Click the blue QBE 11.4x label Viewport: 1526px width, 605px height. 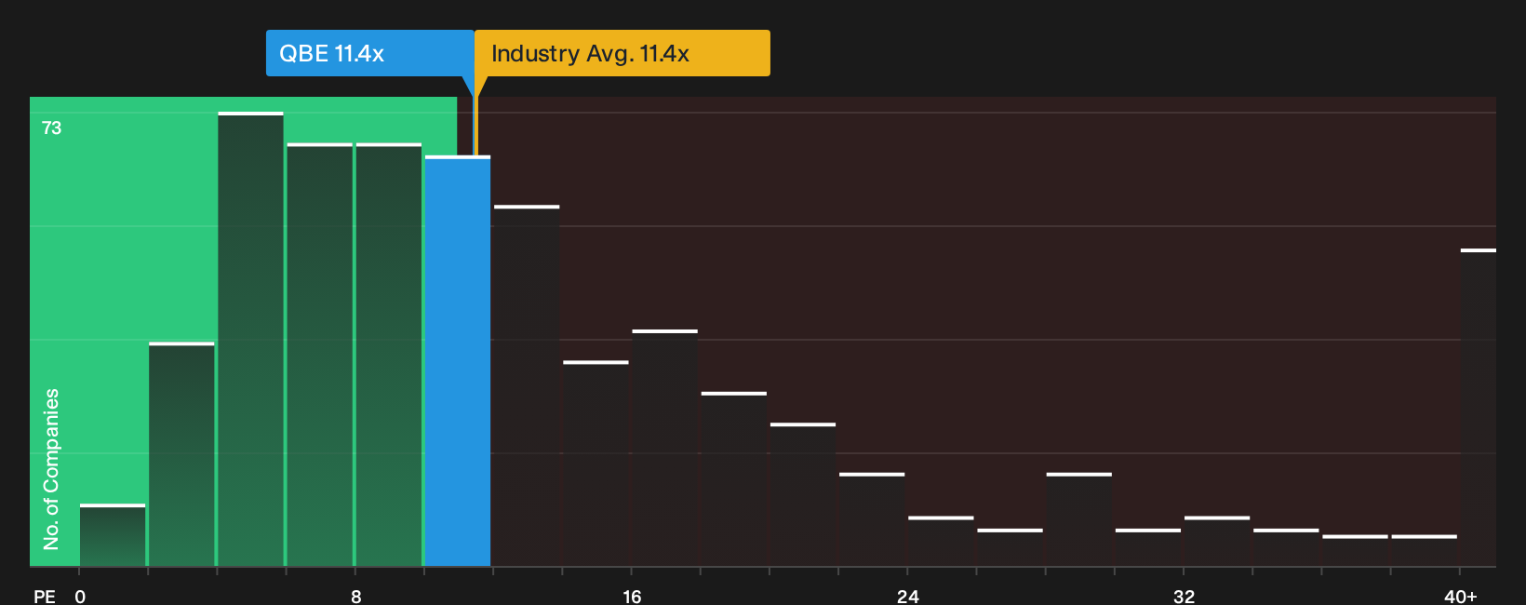tap(369, 53)
